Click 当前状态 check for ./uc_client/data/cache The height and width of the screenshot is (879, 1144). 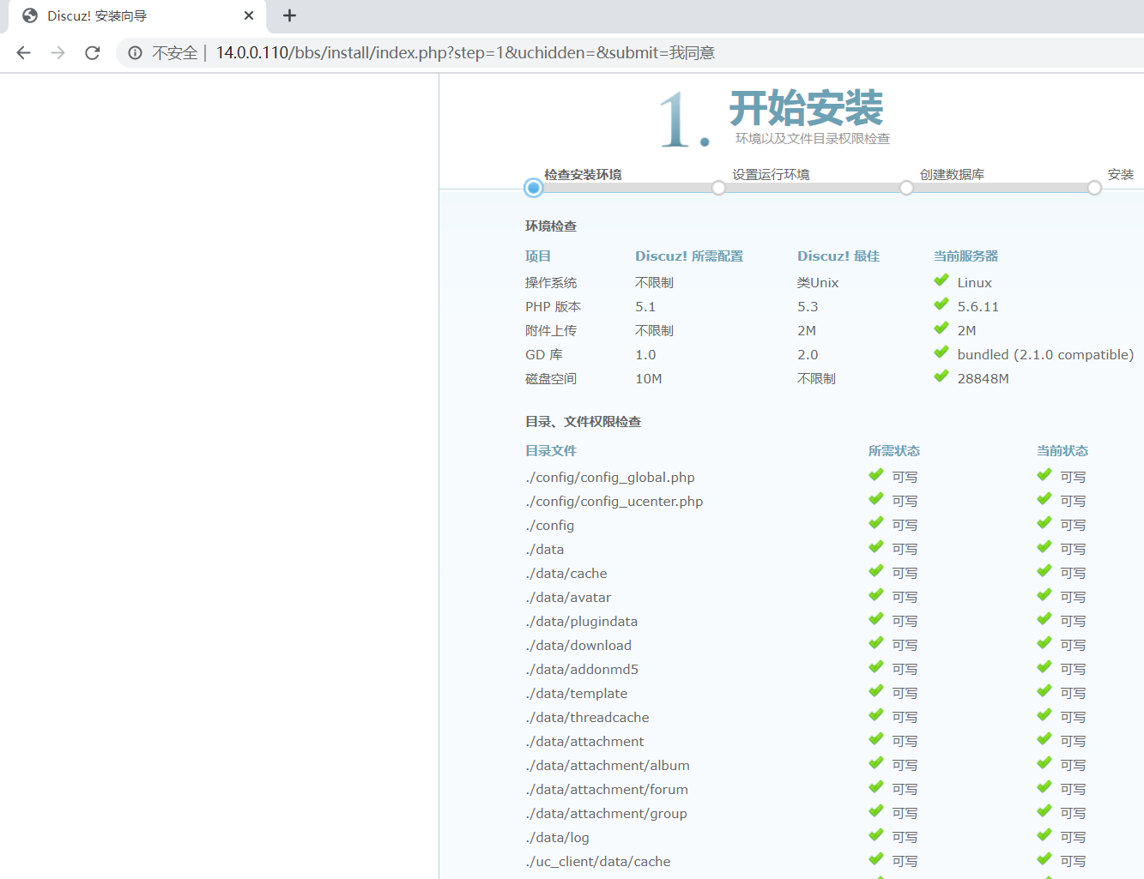[x=1044, y=859]
